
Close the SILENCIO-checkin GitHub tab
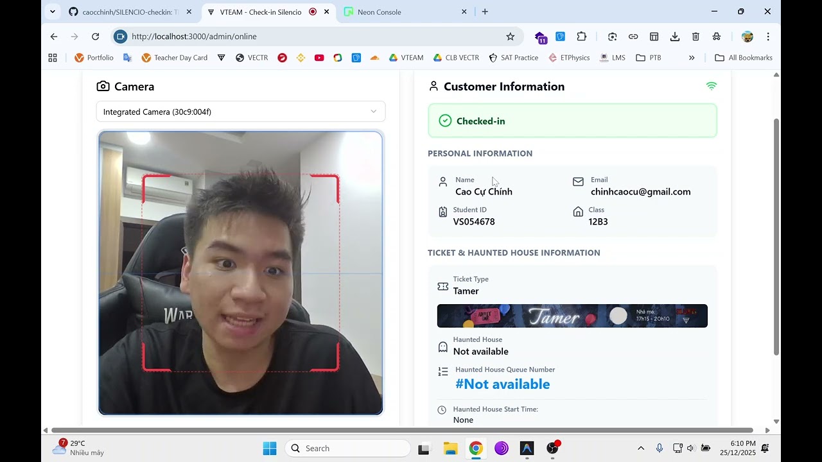pos(188,12)
